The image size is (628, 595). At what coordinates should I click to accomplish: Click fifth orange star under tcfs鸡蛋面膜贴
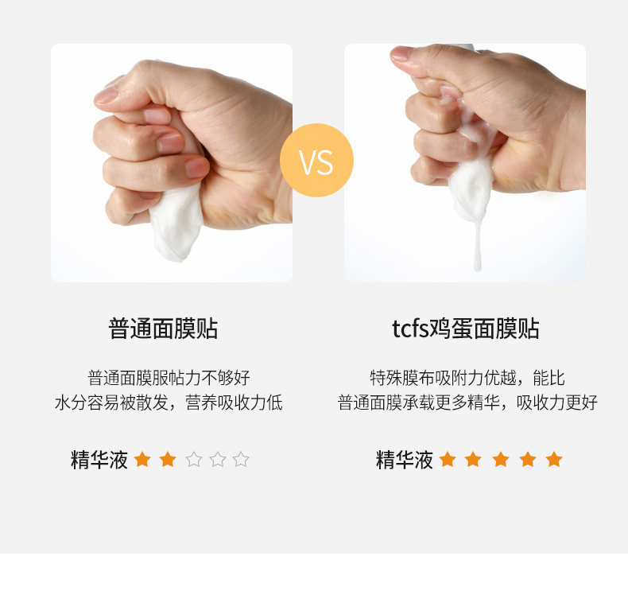point(554,459)
